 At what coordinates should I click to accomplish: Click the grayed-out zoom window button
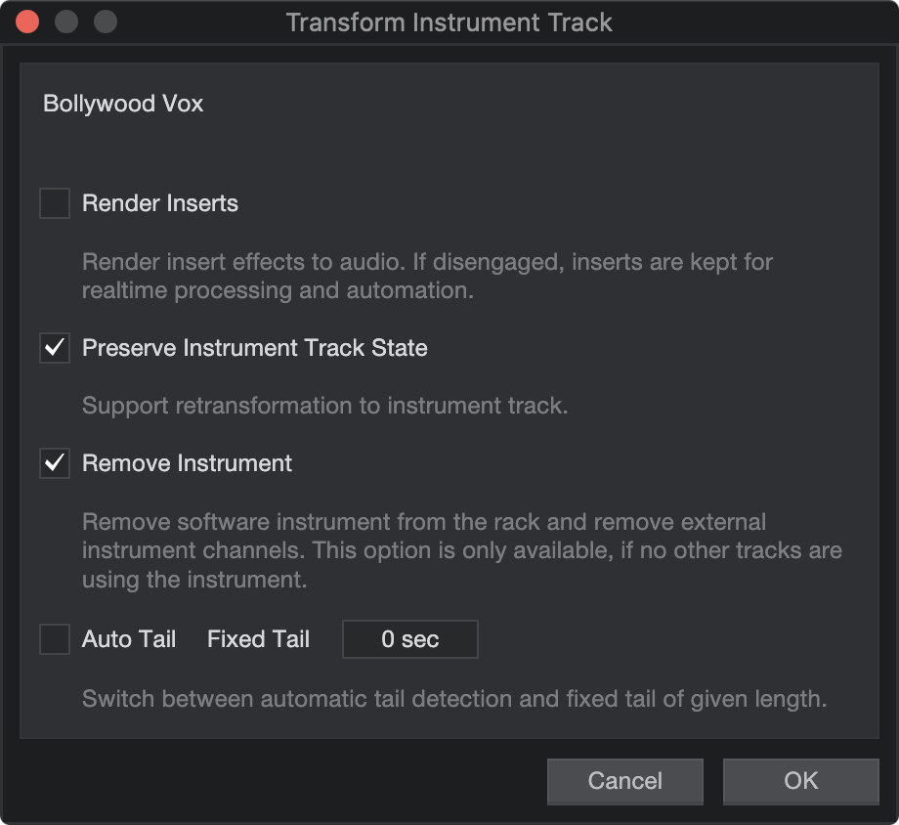(x=106, y=22)
